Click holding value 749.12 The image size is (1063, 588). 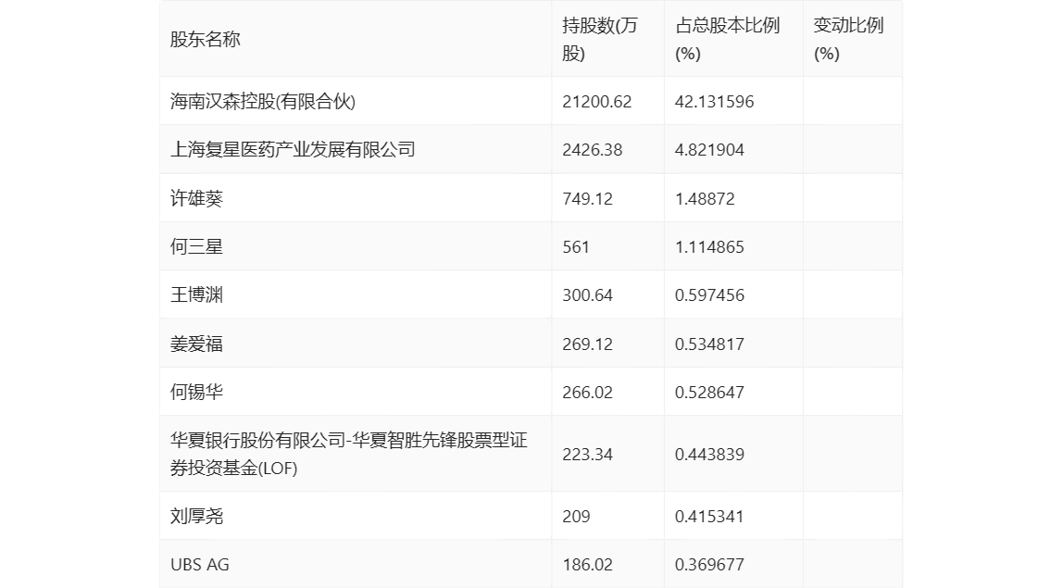tap(587, 199)
